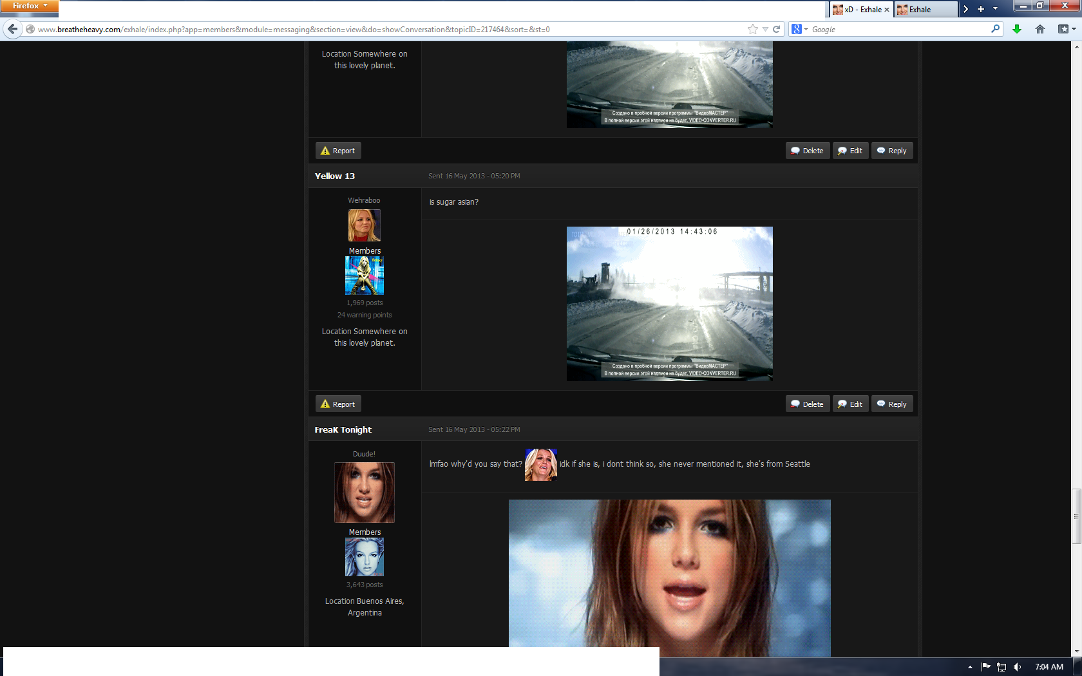Click the "24 warning points" text
This screenshot has height=676, width=1082.
365,315
